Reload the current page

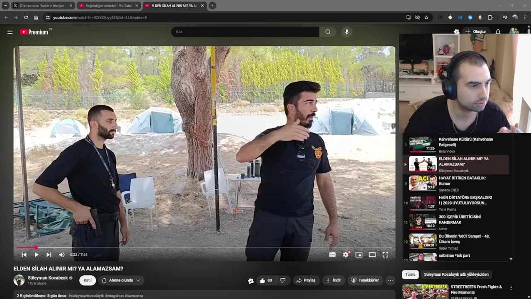point(26,17)
